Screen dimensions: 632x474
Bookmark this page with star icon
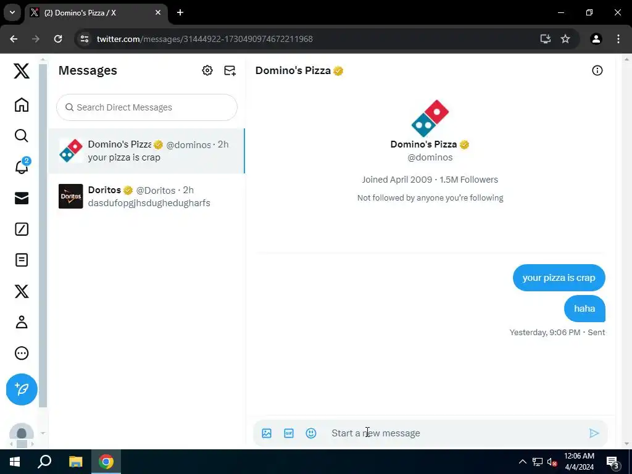click(x=565, y=39)
